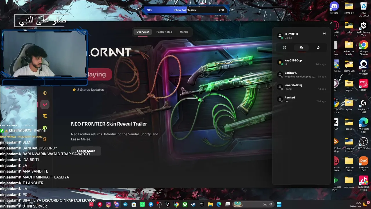Open the Iriun Webcam desktop shortcut
This screenshot has height=209, width=371.
tap(364, 68)
